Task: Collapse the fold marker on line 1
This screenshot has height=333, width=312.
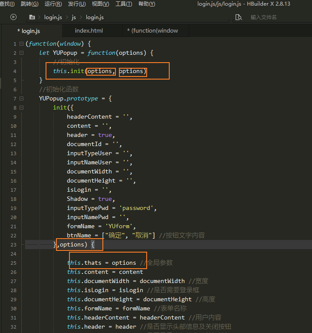Action: pos(21,44)
